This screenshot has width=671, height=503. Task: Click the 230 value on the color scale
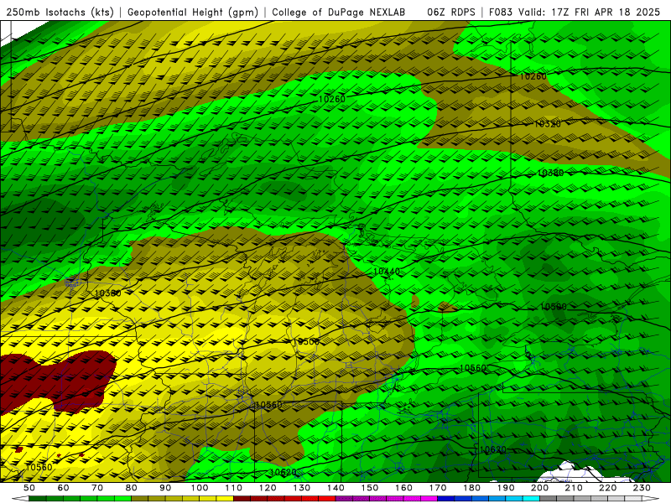pyautogui.click(x=642, y=488)
